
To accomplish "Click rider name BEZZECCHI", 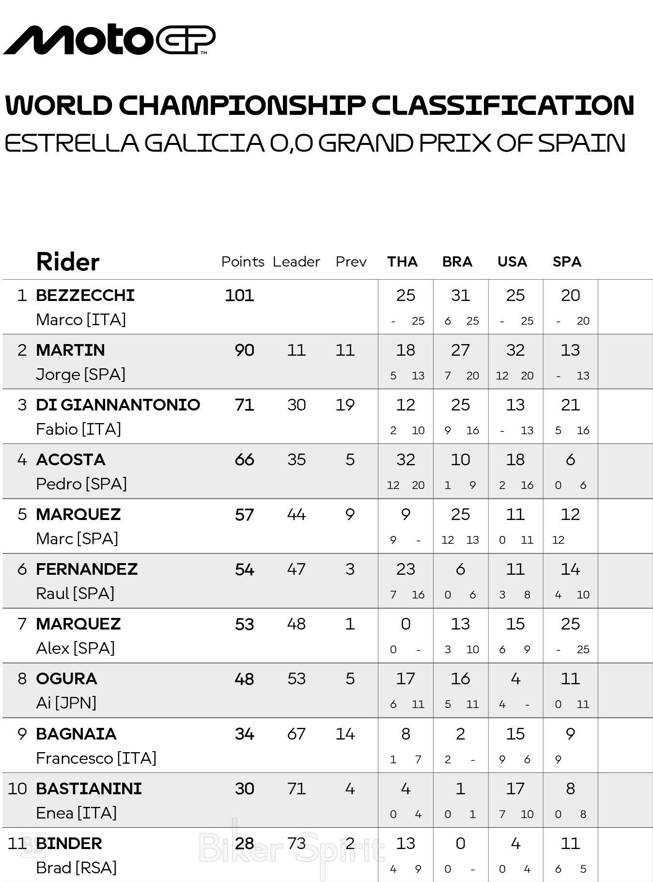I will coord(85,295).
